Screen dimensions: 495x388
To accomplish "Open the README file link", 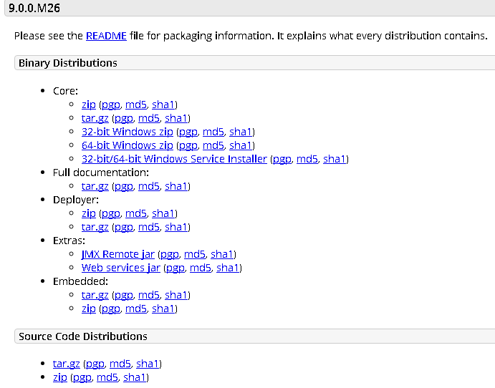I will coord(106,36).
